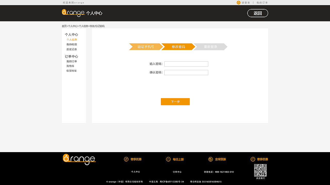Click the copyright text in footer
The image size is (330, 185).
click(x=125, y=182)
